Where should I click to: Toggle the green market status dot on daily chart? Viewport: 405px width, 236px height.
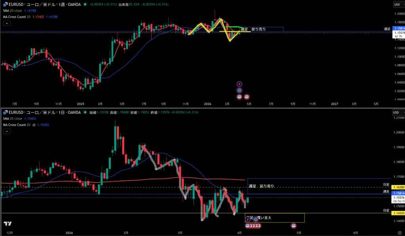pos(84,112)
